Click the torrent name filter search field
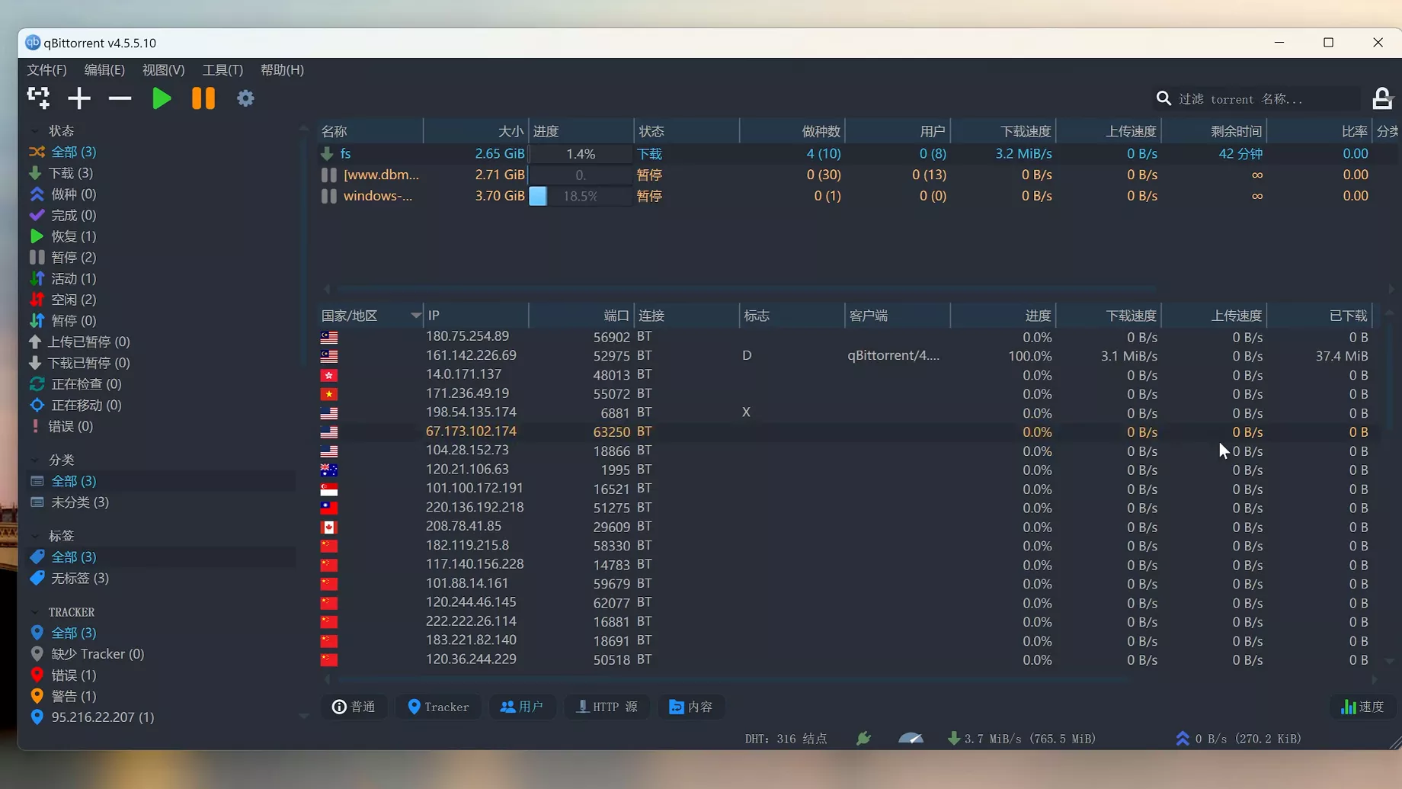1402x789 pixels. (x=1265, y=99)
